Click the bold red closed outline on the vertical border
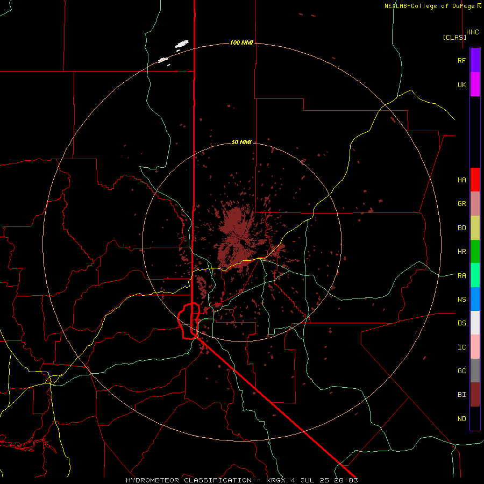Image resolution: width=484 pixels, height=484 pixels. (x=189, y=321)
